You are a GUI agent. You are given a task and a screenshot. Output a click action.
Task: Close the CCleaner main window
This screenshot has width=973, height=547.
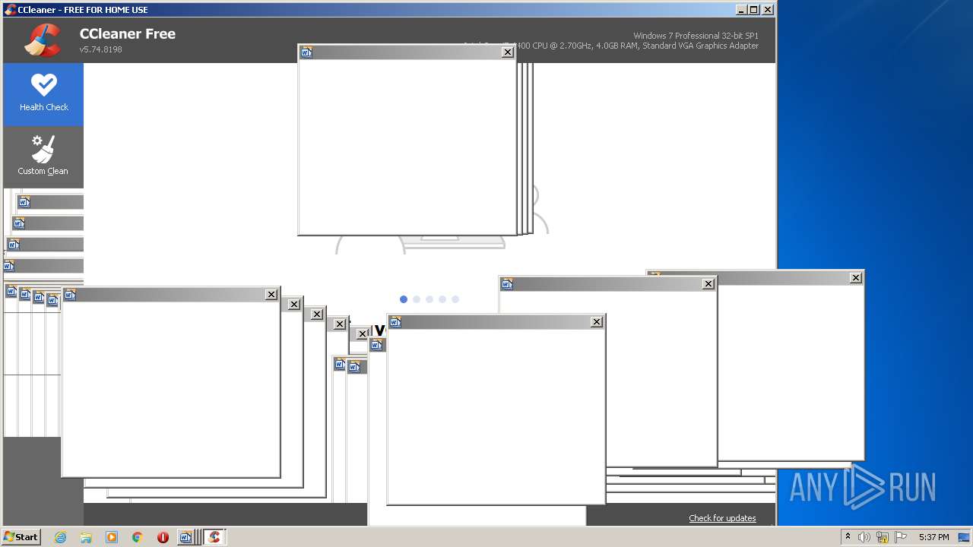click(768, 10)
